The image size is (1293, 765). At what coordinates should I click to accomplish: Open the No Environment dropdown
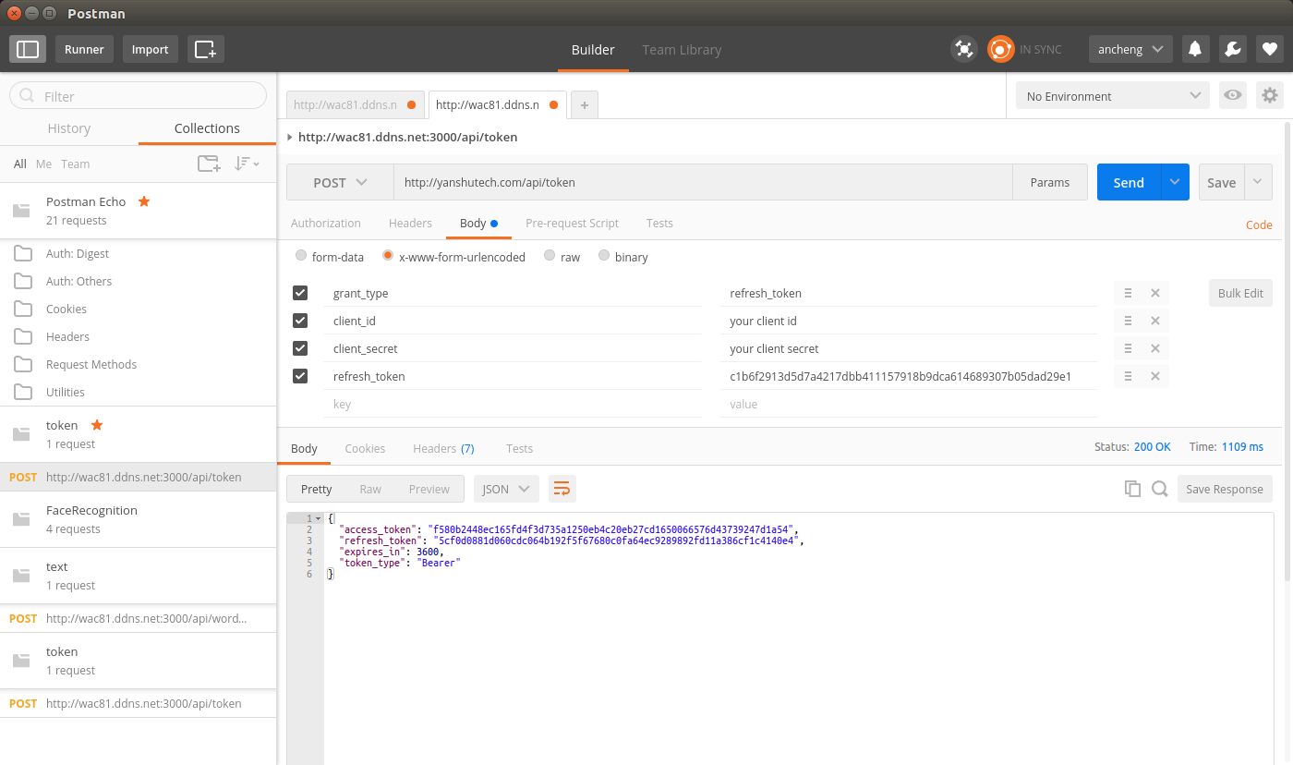pyautogui.click(x=1113, y=95)
